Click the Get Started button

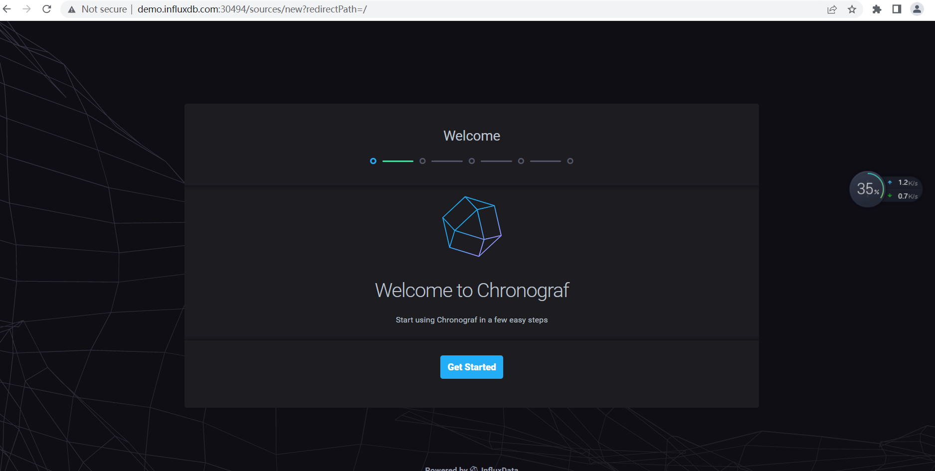click(471, 367)
